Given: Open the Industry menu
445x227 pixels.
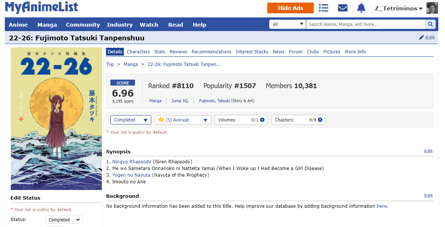Looking at the screenshot, I should (x=120, y=25).
